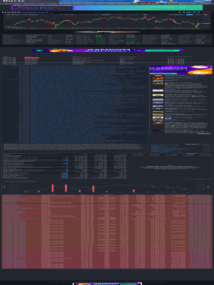Expand the Candle chart type dropdown

tap(71, 14)
